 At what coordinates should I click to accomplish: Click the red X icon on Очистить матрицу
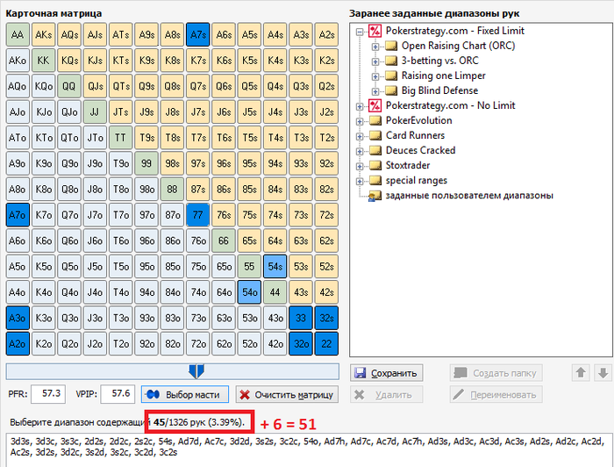click(x=245, y=394)
